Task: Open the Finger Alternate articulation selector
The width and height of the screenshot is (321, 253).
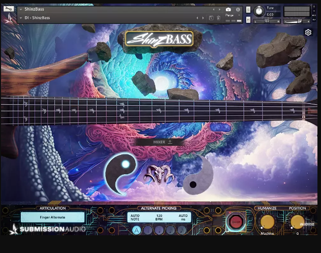Action: coord(52,217)
